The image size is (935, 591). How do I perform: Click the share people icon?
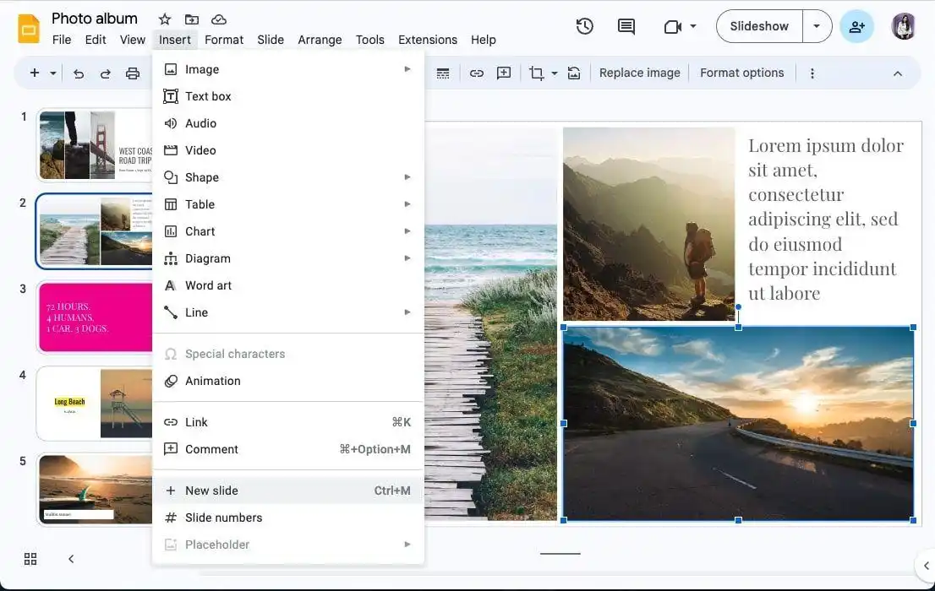point(857,26)
